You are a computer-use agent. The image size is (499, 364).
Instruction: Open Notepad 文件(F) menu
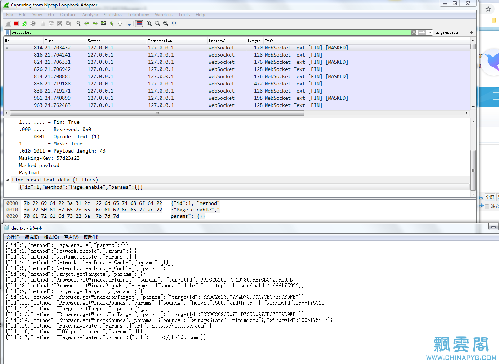pos(13,237)
